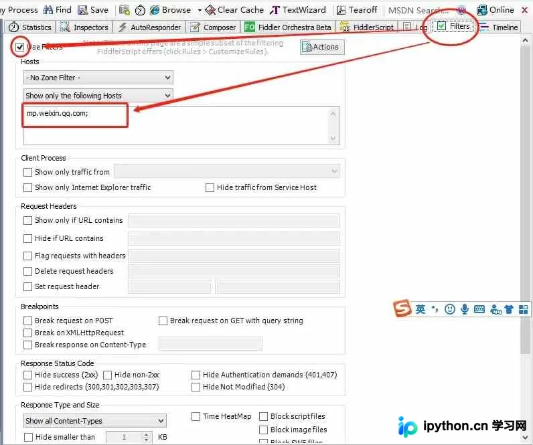Screen dimensions: 533x445
Task: Check Break response on Content-Type
Action: click(x=28, y=345)
